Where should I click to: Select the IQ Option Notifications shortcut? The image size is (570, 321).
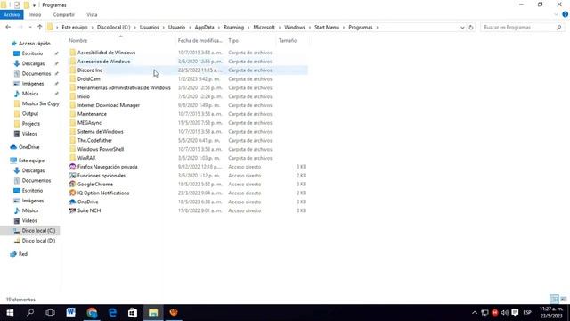(x=103, y=193)
